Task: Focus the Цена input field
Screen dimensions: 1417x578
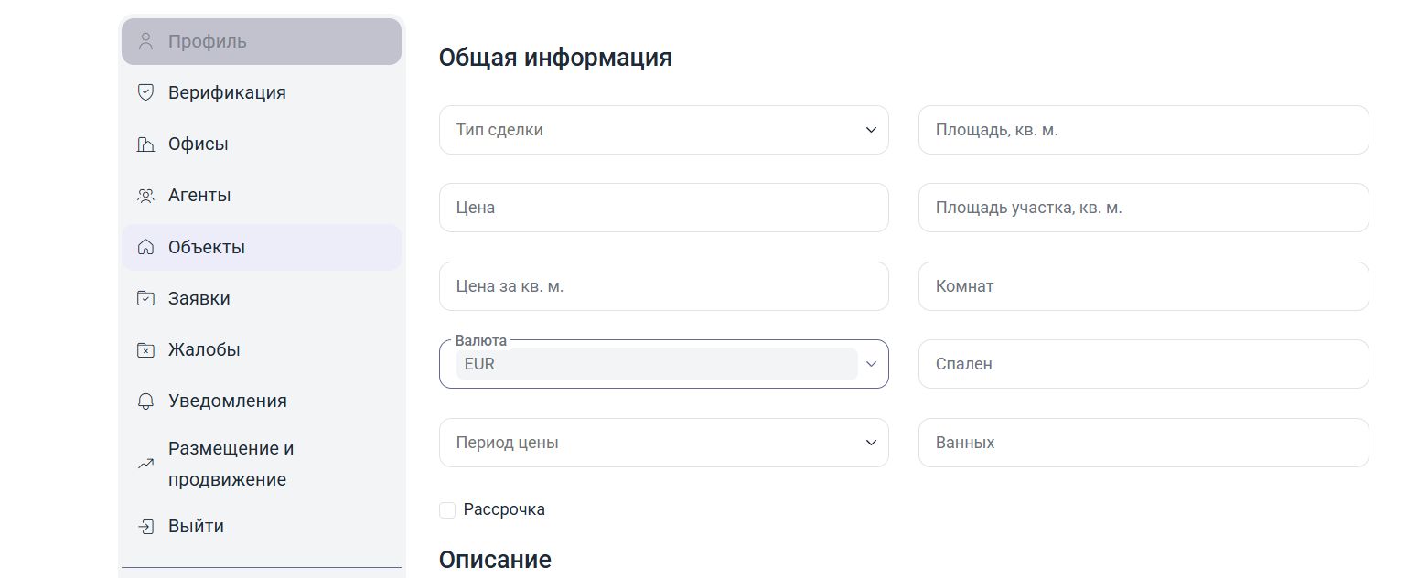Action: coord(664,208)
